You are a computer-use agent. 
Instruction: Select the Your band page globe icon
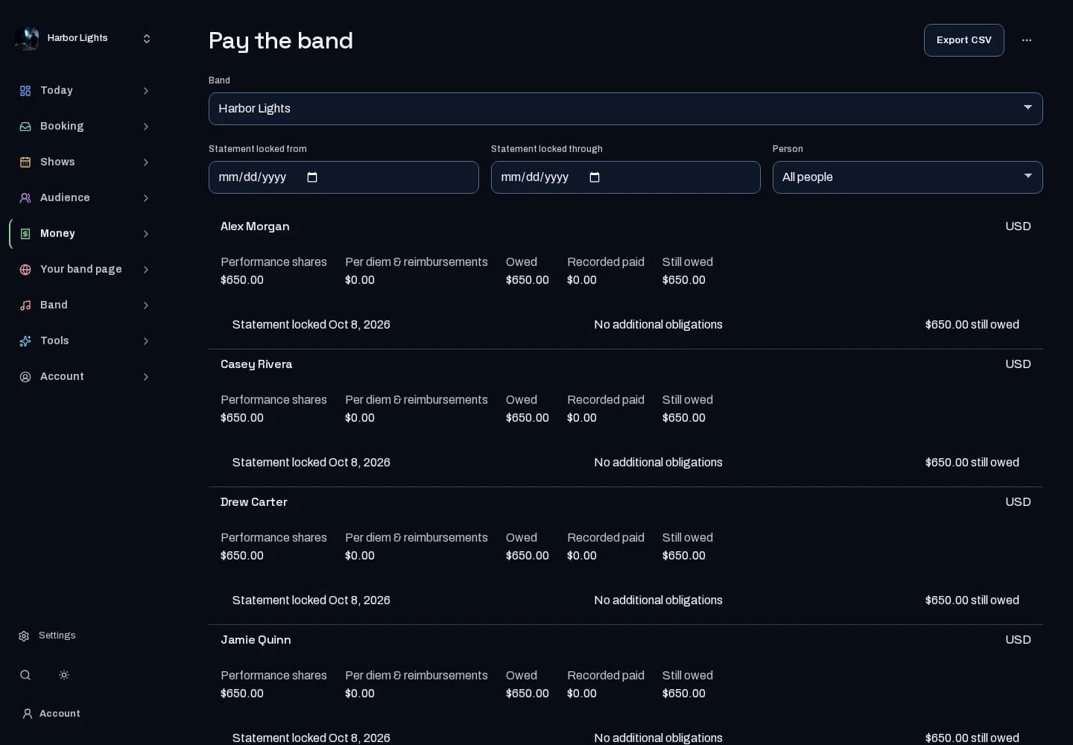[25, 270]
